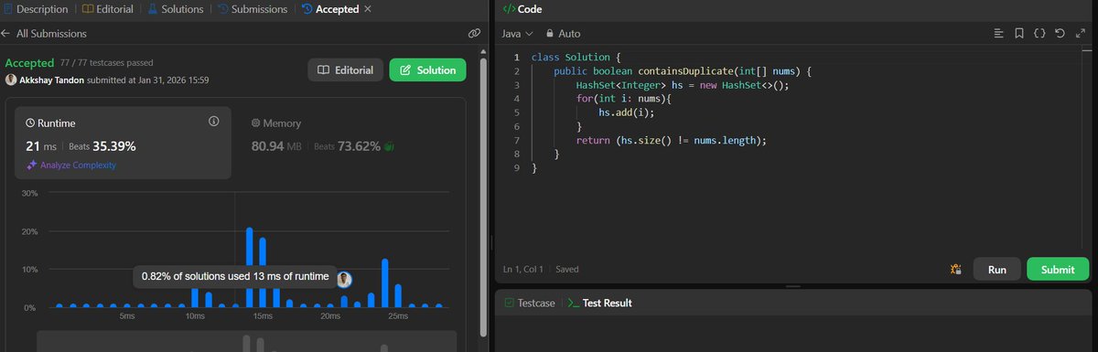Click the Runtime clock icon
The width and height of the screenshot is (1098, 352).
click(x=30, y=123)
